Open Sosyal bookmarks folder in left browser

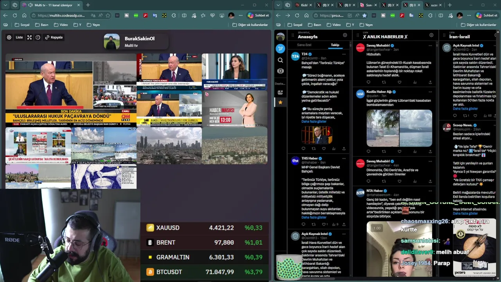pyautogui.click(x=22, y=25)
